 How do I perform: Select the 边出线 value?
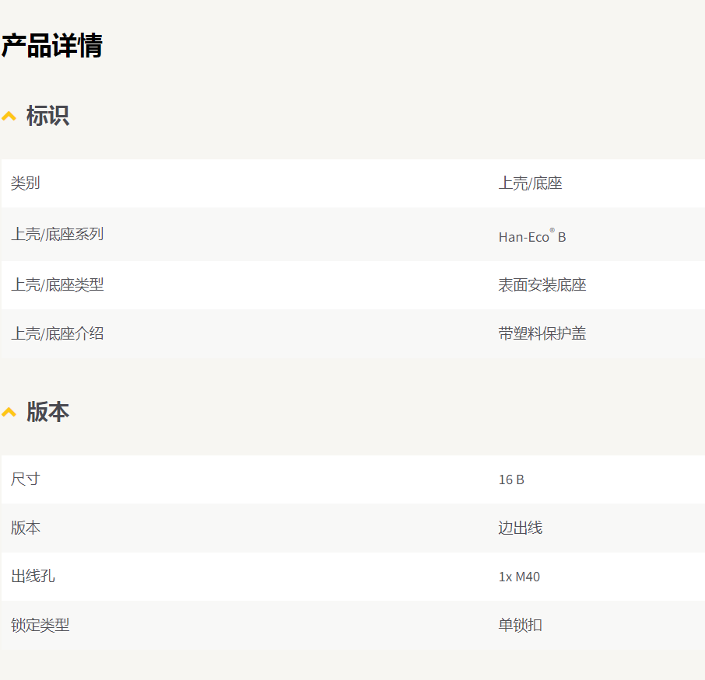click(x=521, y=528)
